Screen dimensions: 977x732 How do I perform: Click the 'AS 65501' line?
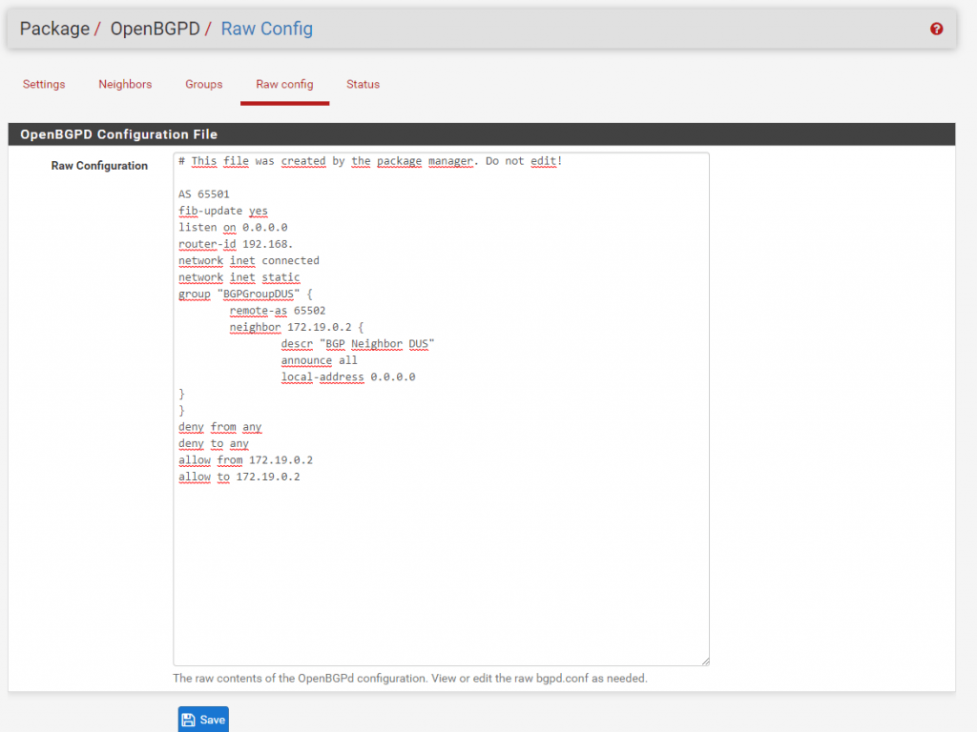click(x=204, y=194)
